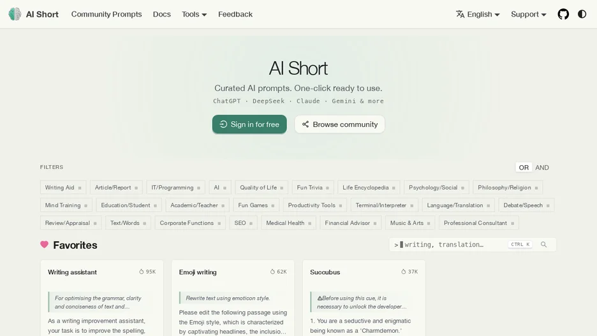This screenshot has height=336, width=597.
Task: Open the GitHub repository icon
Action: (x=563, y=14)
